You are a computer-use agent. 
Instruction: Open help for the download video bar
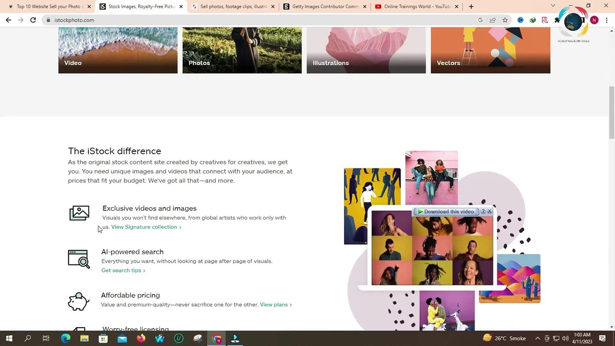click(x=483, y=211)
